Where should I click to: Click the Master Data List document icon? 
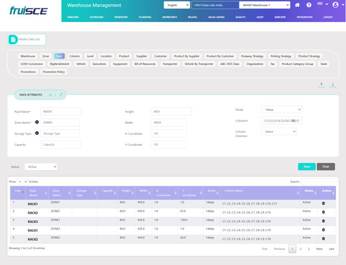click(13, 39)
